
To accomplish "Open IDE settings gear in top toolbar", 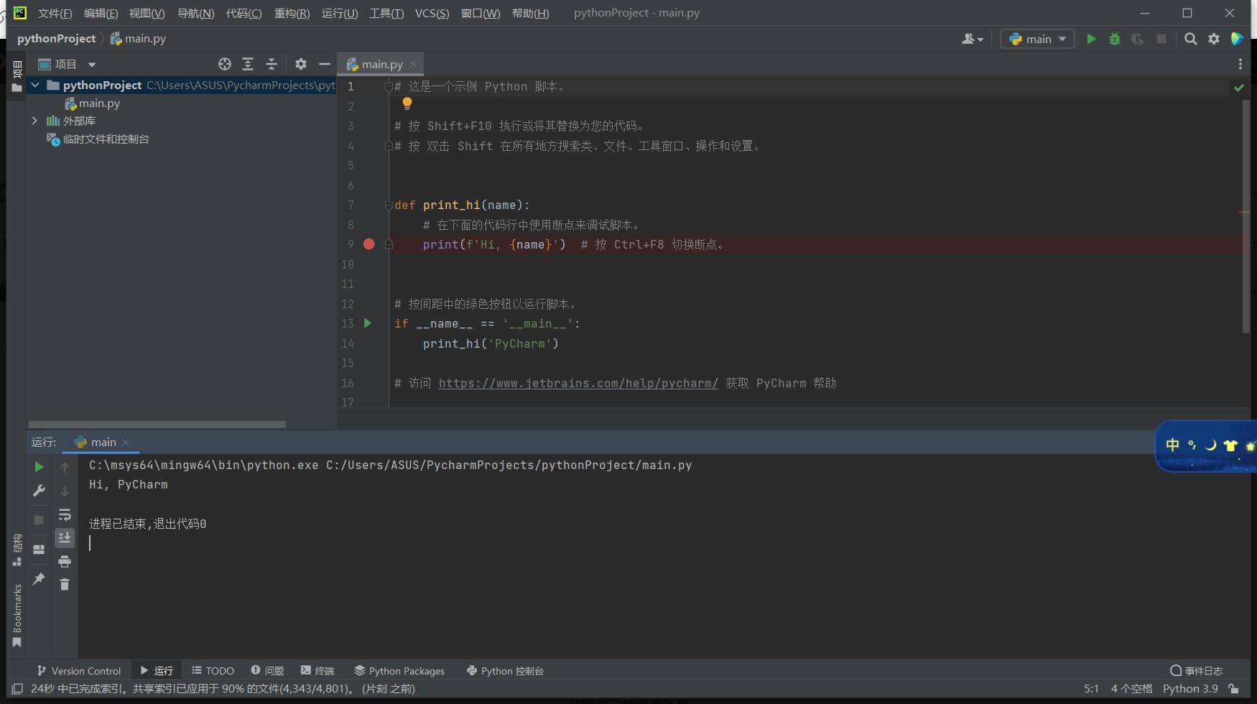I will click(x=1214, y=39).
